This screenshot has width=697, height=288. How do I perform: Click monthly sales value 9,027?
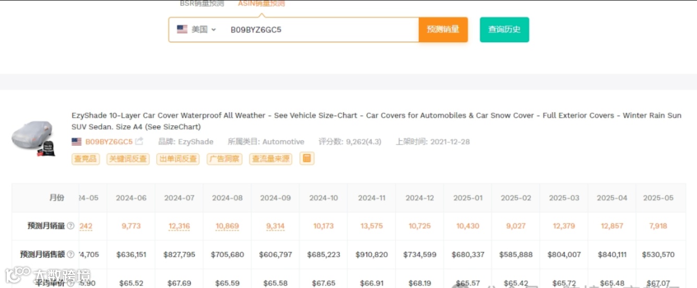tap(516, 226)
